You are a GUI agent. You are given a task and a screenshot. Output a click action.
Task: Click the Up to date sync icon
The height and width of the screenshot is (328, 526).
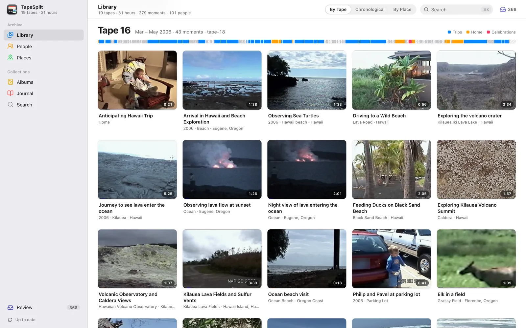pyautogui.click(x=10, y=320)
